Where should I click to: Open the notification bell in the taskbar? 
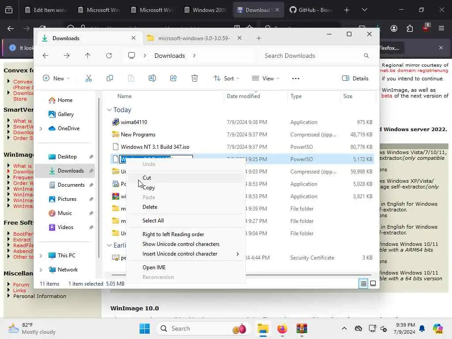(x=422, y=328)
